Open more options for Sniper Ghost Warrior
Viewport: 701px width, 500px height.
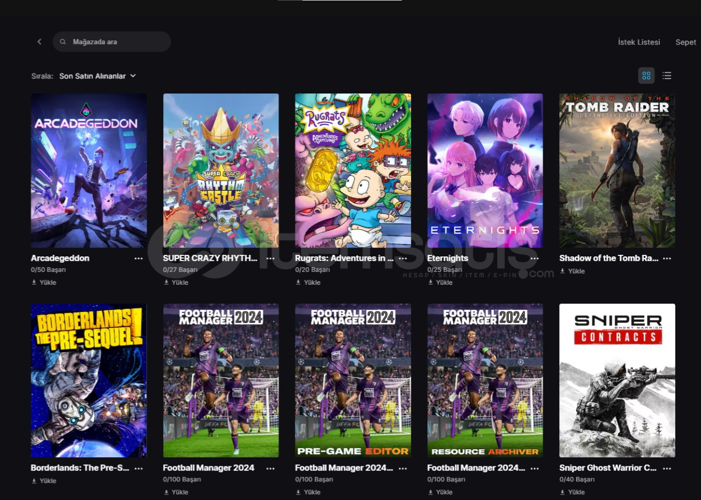667,468
